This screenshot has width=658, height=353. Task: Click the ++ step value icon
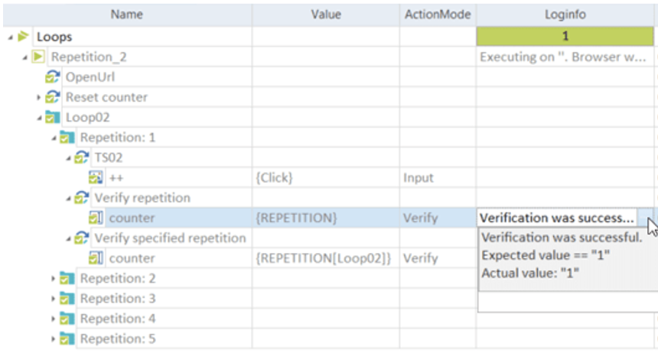[x=96, y=178]
